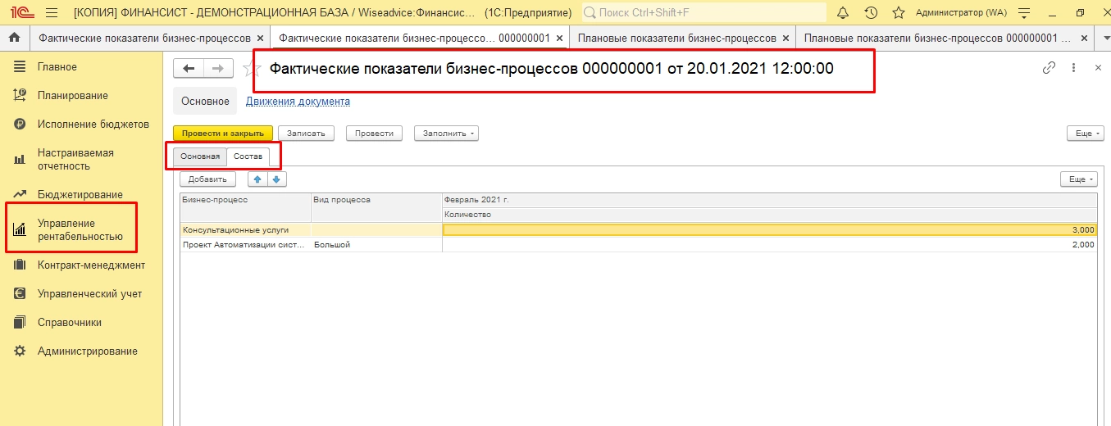Close the document form with X icon
The height and width of the screenshot is (426, 1111).
pyautogui.click(x=1098, y=68)
